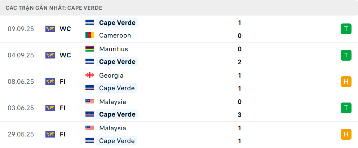The image size is (358, 148).
Task: Open Malaysia link in 03.06.25 match
Action: (112, 102)
